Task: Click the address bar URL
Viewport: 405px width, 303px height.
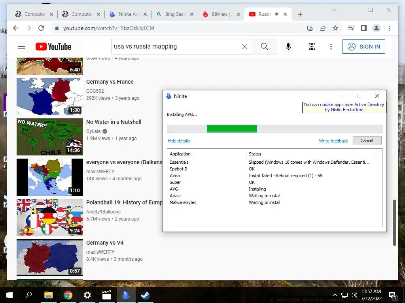Action: [x=109, y=28]
